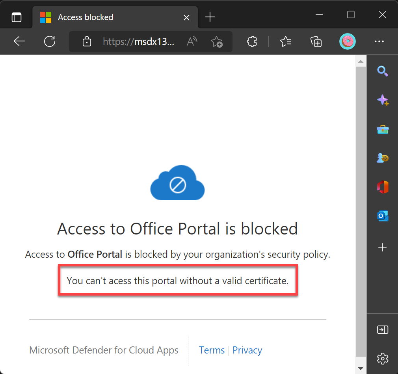Click the 'valid certificate' message text
Image resolution: width=398 pixels, height=374 pixels.
point(177,281)
